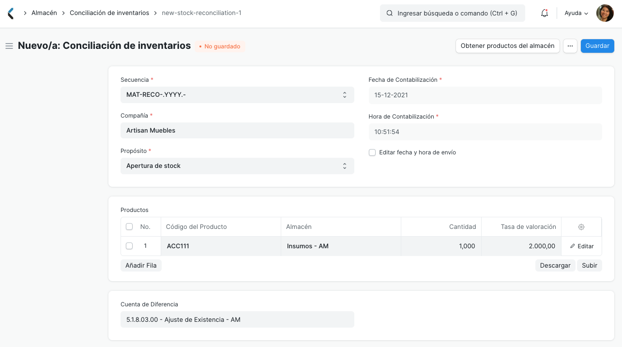Click the Guardar button
622x347 pixels.
597,46
